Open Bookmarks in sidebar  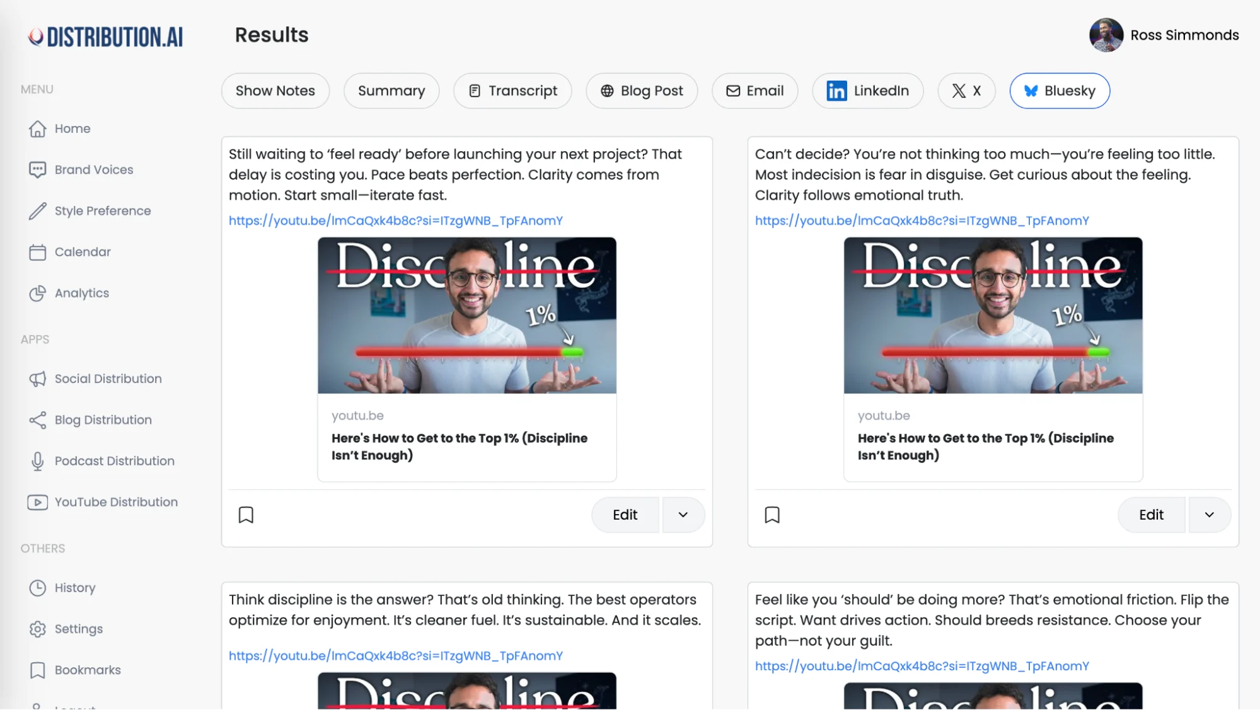pyautogui.click(x=88, y=670)
